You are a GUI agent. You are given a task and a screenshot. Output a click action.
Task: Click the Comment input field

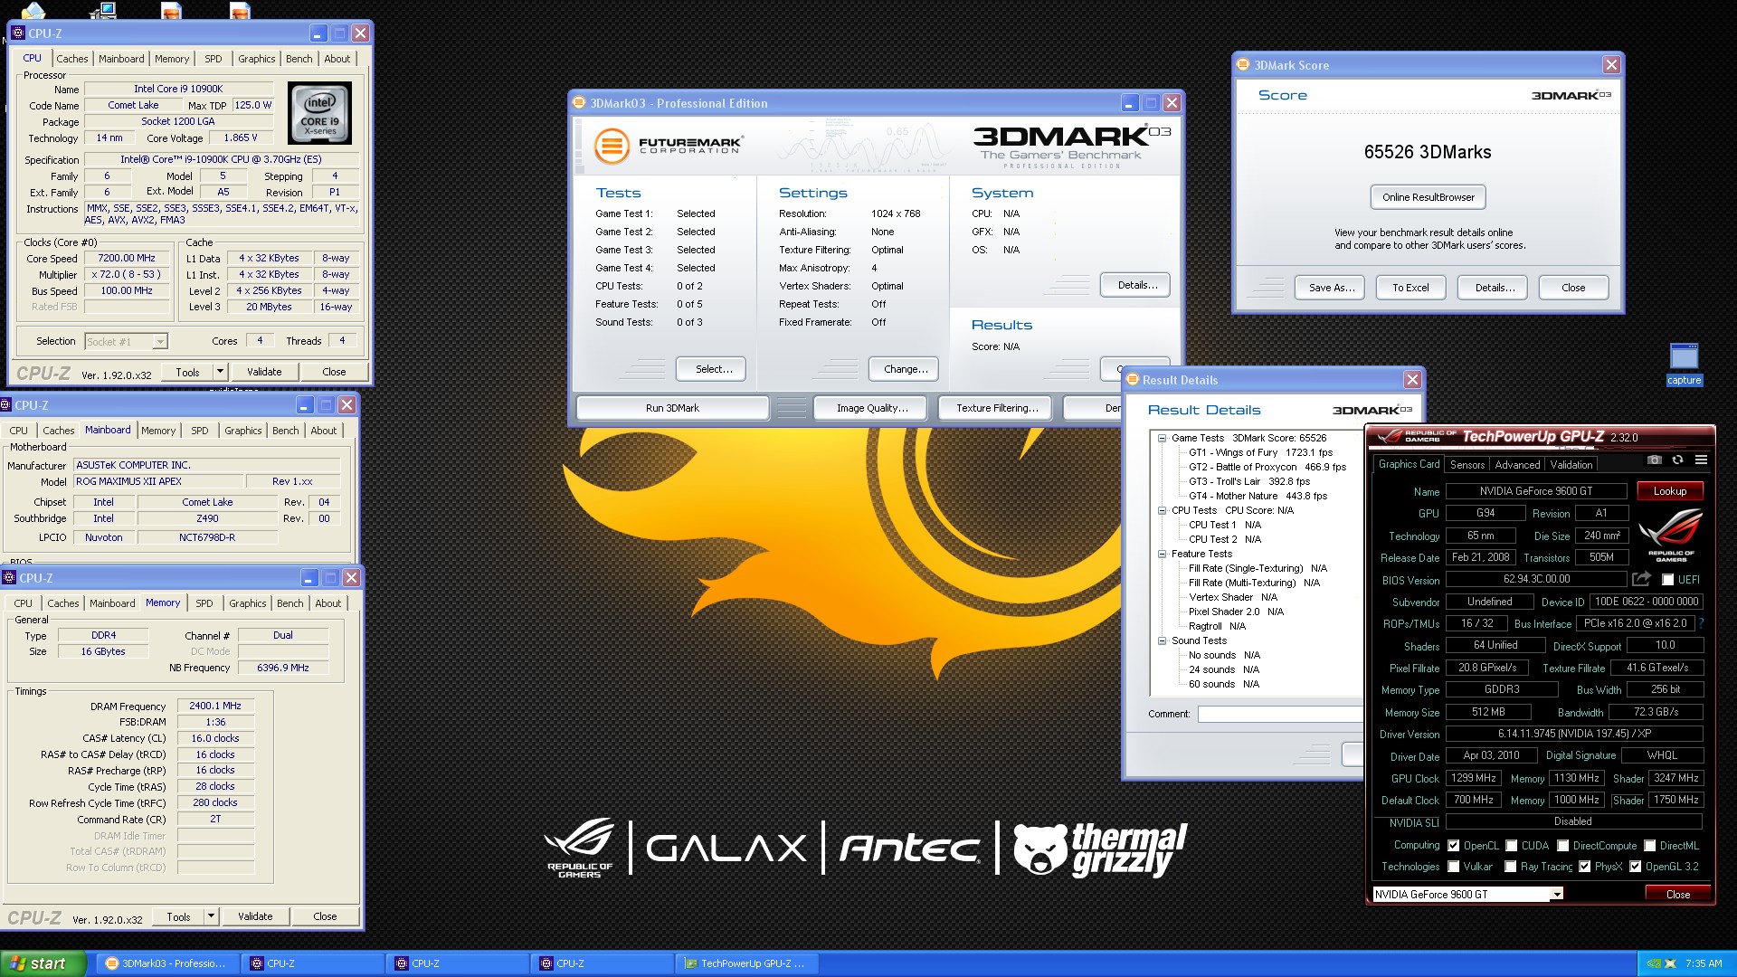coord(1280,715)
